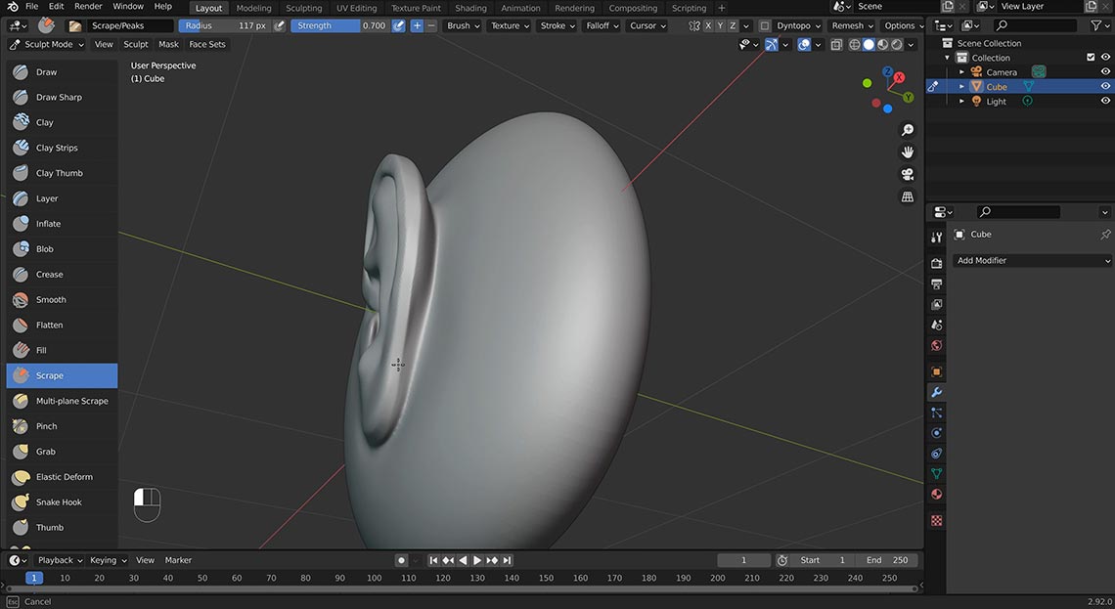Select the Snake Hook brush
This screenshot has width=1115, height=609.
pyautogui.click(x=62, y=502)
